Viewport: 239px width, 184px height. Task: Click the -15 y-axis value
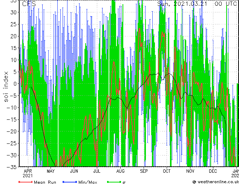12,120
